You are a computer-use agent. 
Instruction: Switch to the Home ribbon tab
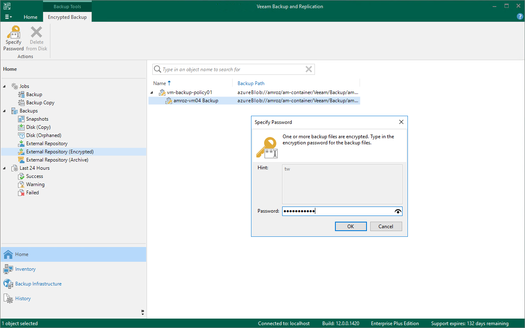pos(31,17)
